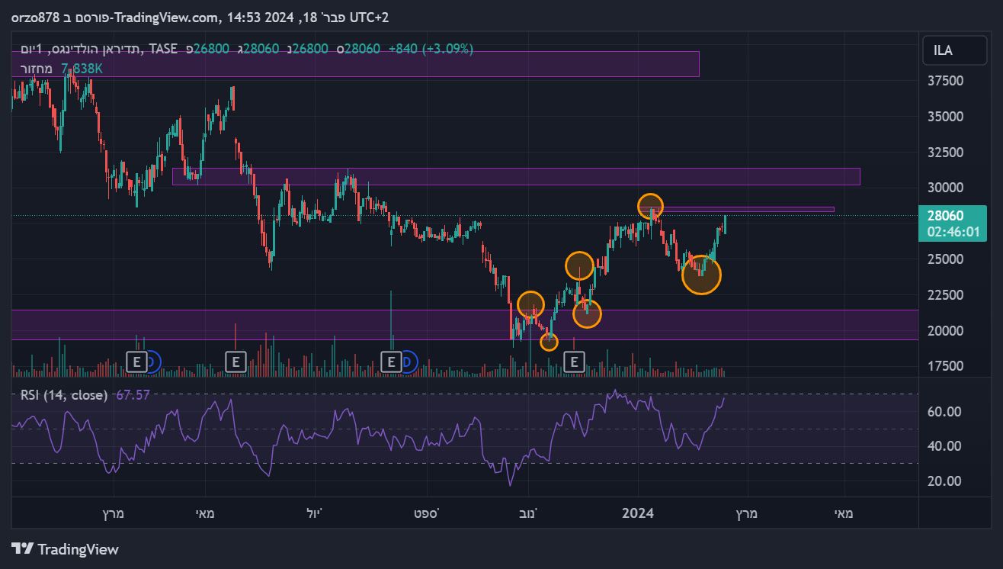Click the TASE exchange label in the legend
The width and height of the screenshot is (1003, 569).
click(163, 49)
